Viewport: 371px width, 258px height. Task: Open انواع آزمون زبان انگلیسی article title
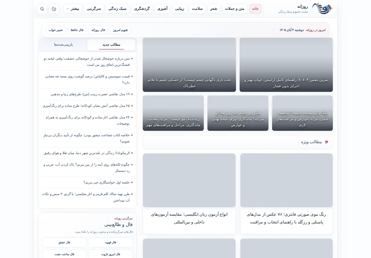(189, 218)
